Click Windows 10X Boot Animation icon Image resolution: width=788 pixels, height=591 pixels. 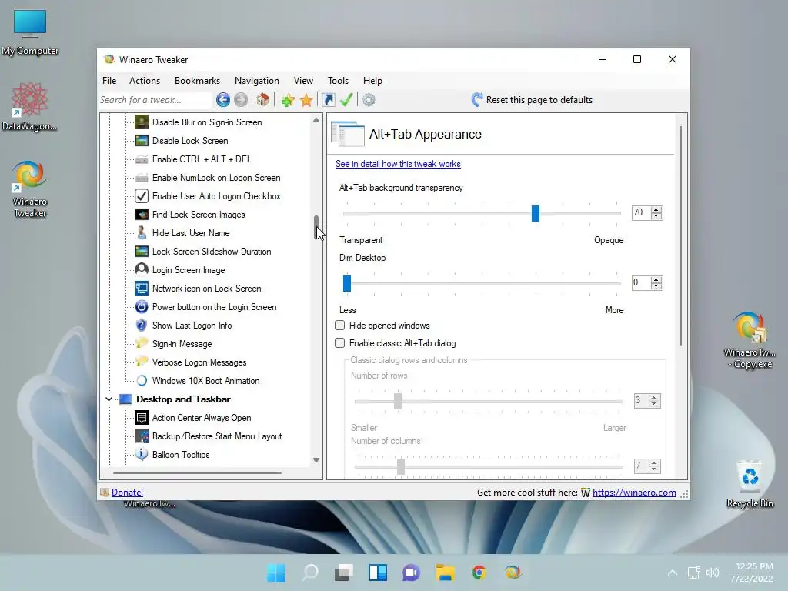tap(142, 381)
